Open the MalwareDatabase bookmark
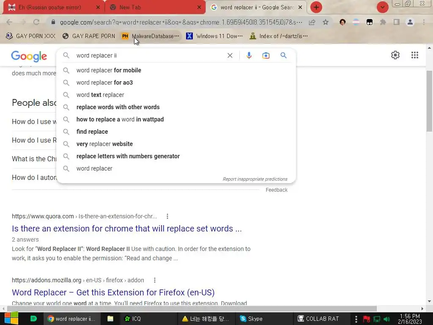 [x=151, y=36]
